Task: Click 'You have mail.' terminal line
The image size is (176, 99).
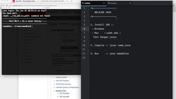Action: pos(10,13)
